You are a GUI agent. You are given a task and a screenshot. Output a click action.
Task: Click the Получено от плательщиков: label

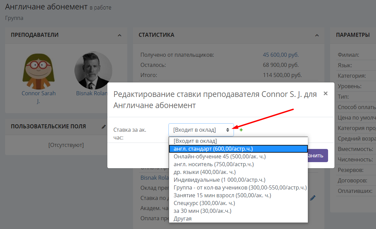point(177,55)
